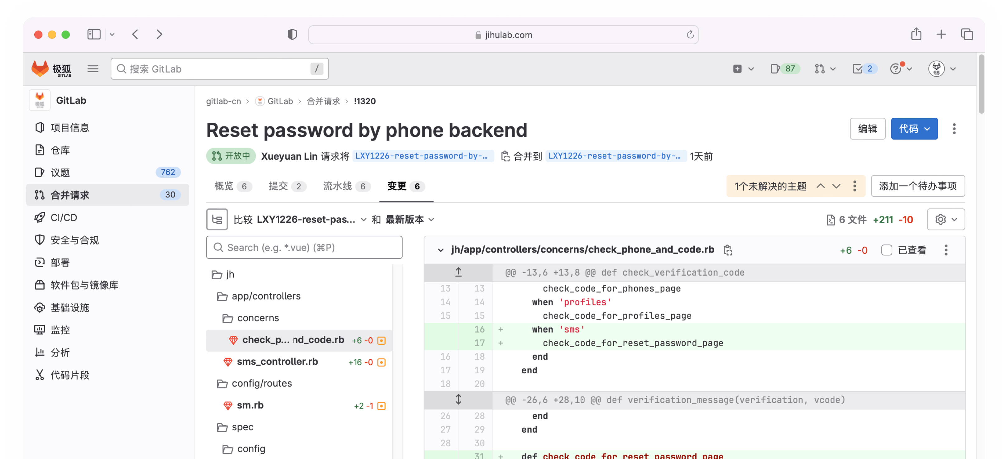Select sm.rb in file tree
This screenshot has height=459, width=1006.
point(299,406)
